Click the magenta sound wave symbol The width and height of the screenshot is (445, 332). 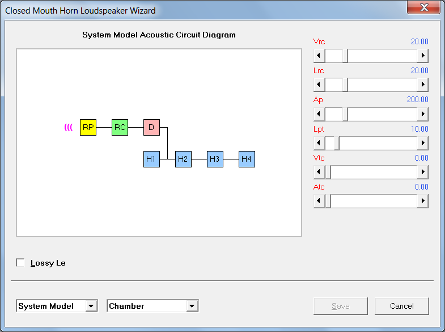click(x=69, y=127)
